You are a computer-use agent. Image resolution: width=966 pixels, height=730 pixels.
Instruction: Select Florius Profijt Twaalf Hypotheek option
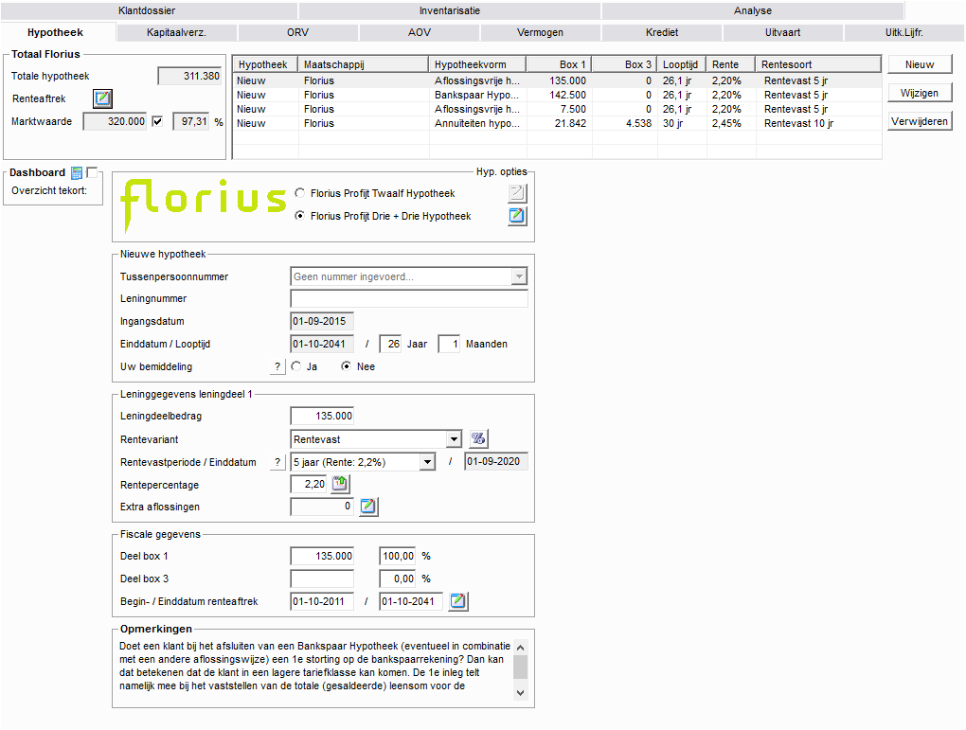pos(299,193)
